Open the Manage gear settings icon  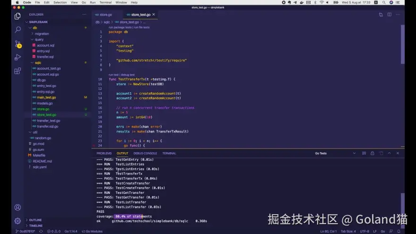17,220
